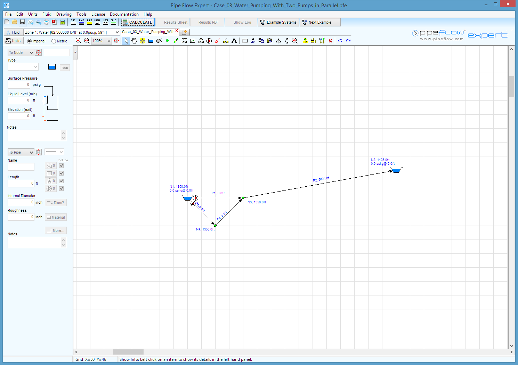Select the yellow four-arrow move tool
This screenshot has height=365, width=518.
coord(143,41)
